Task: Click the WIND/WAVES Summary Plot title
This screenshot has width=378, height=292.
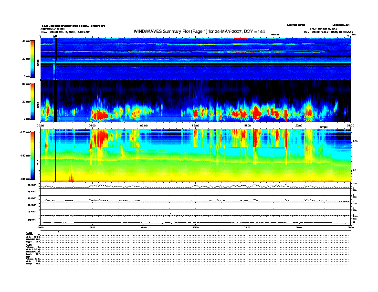Action: 199,31
